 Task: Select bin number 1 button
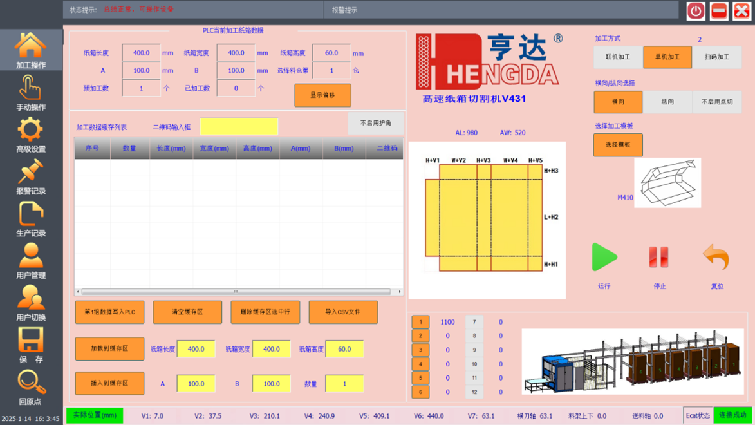point(420,322)
